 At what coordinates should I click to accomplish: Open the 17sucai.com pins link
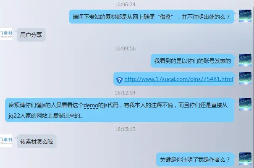pyautogui.click(x=178, y=79)
